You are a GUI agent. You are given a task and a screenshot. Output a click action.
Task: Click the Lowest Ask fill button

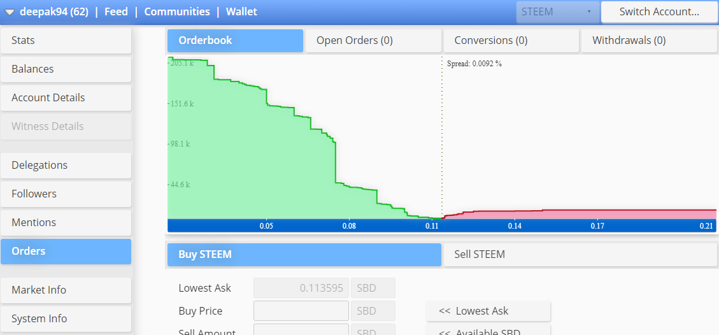[488, 311]
